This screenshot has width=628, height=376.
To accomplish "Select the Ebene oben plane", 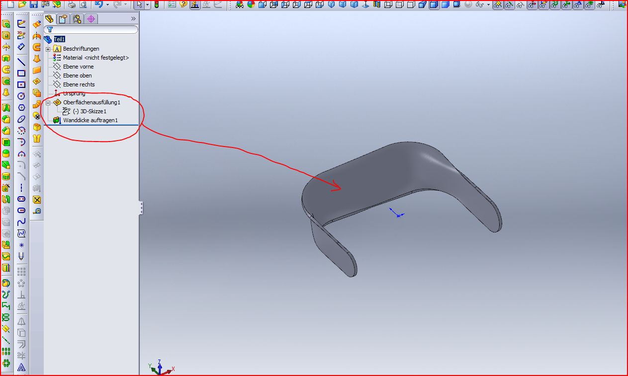I will pyautogui.click(x=77, y=75).
